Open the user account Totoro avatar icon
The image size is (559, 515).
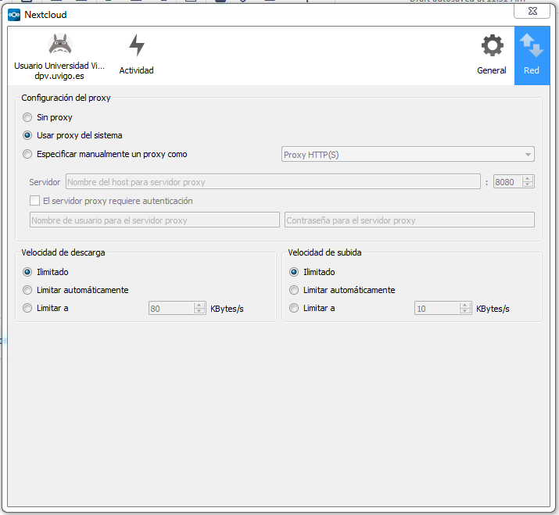coord(59,45)
